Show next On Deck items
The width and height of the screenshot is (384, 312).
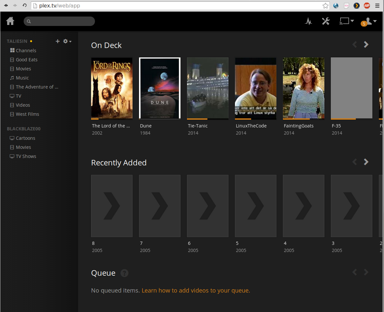(366, 44)
